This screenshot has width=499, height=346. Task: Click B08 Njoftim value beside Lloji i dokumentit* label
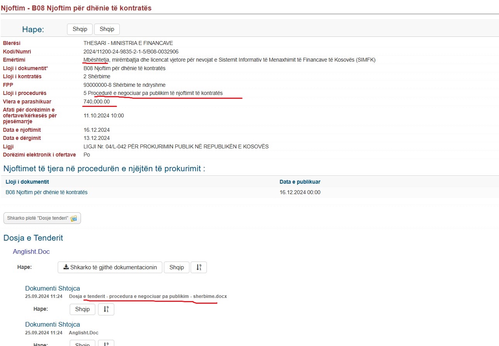coord(125,68)
